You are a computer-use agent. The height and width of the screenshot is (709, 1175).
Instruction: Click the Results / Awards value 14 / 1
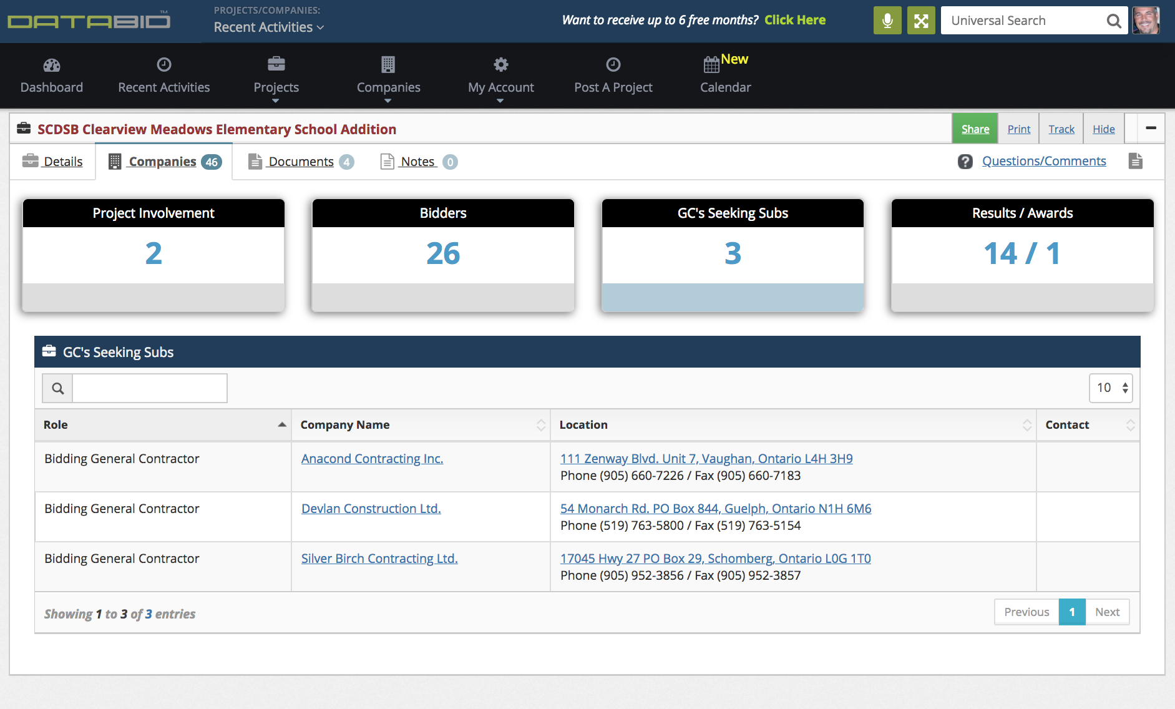click(1022, 253)
